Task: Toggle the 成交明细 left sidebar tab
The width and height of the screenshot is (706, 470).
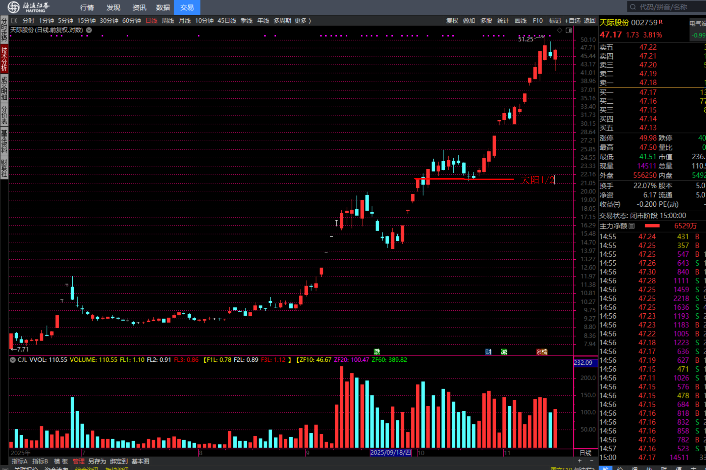Action: 4,88
